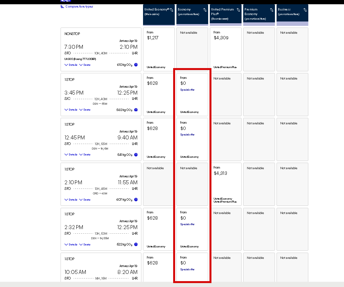The height and width of the screenshot is (287, 344).
Task: Sort the Premium Economy promotional column
Action: (272, 10)
